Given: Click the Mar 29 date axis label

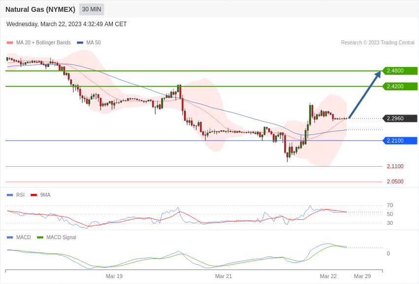Looking at the screenshot, I should (x=362, y=276).
